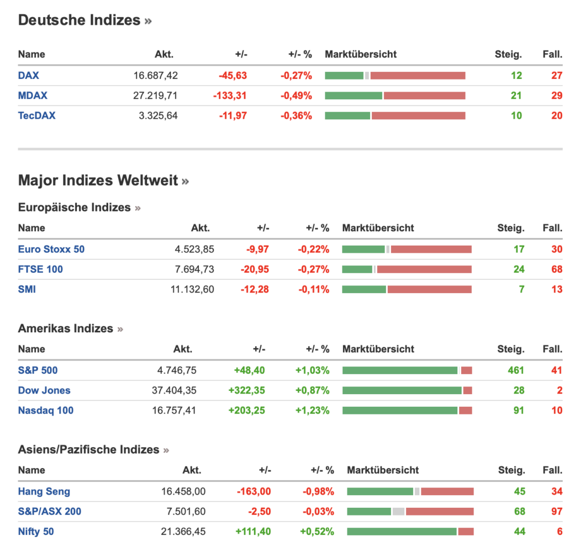Open the Dow Jones index link

click(x=44, y=390)
